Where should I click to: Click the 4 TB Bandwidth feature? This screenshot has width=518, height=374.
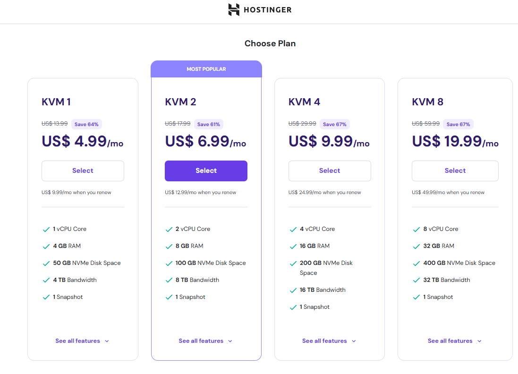(75, 280)
